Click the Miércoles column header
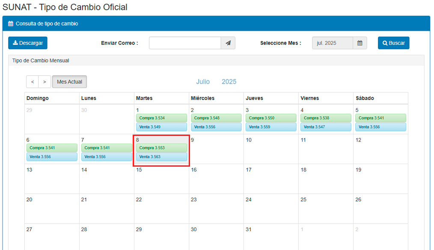 202,98
